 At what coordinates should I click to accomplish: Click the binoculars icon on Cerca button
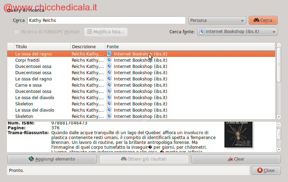[256, 20]
